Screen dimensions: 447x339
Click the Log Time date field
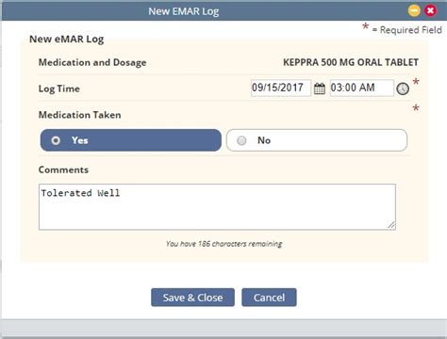point(281,88)
